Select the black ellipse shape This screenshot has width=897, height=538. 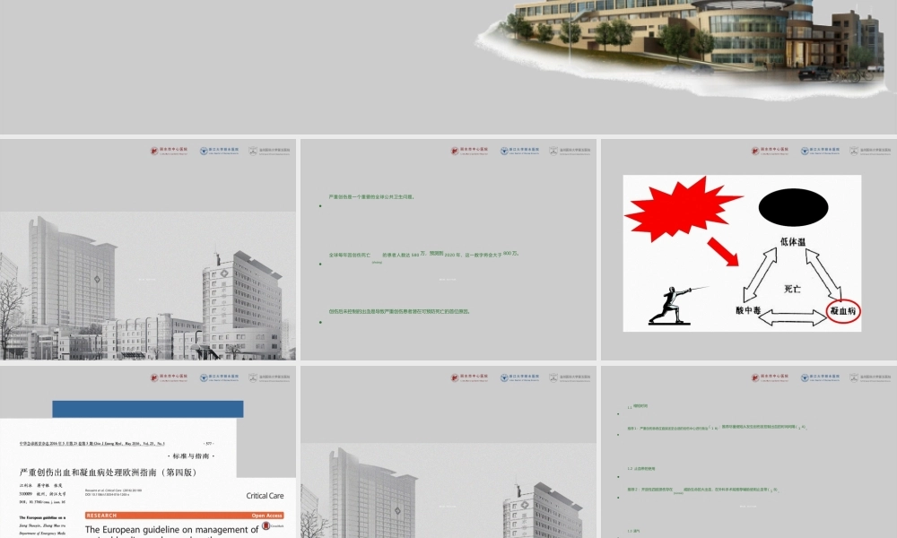pos(793,208)
